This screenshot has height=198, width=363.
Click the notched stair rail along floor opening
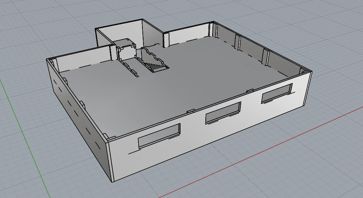tap(128, 67)
